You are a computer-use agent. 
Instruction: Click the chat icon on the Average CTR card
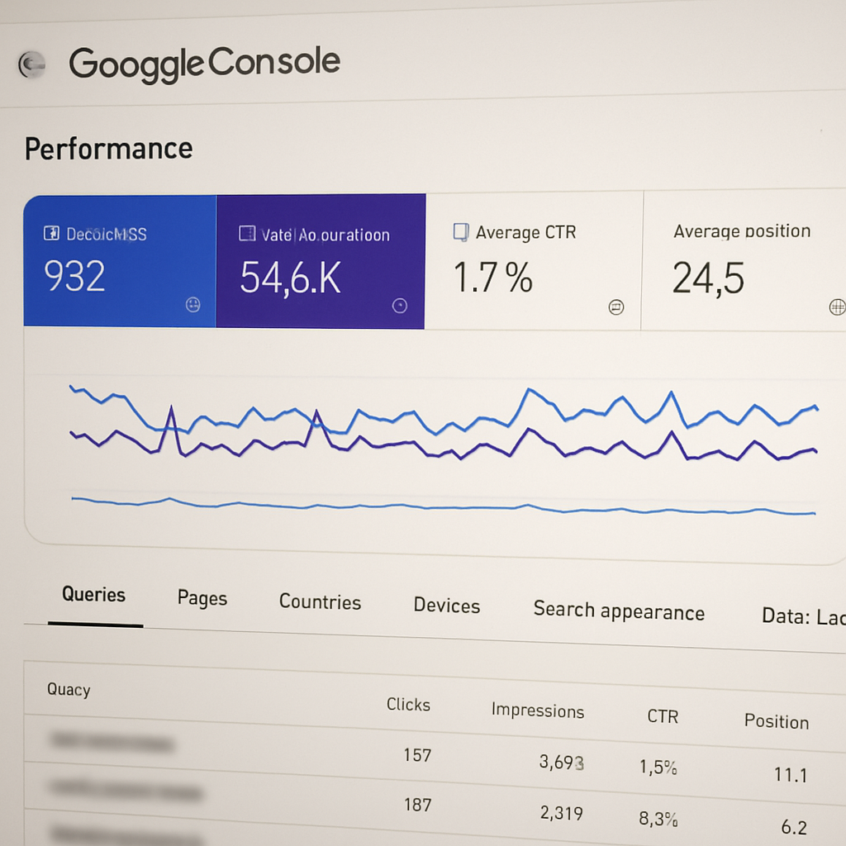(615, 307)
